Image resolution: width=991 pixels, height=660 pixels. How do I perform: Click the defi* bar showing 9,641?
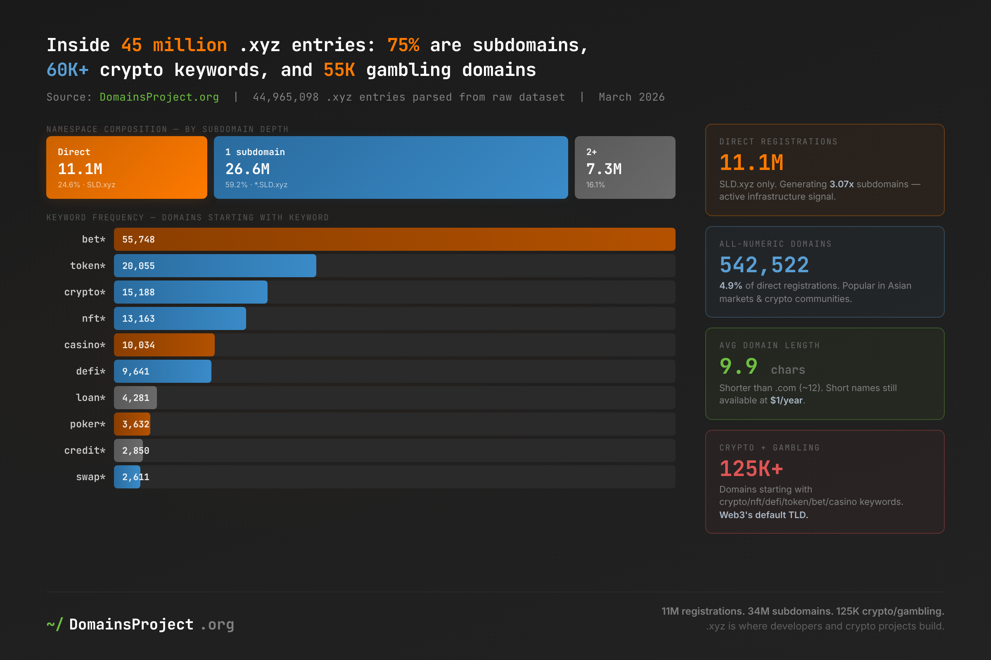pos(163,371)
